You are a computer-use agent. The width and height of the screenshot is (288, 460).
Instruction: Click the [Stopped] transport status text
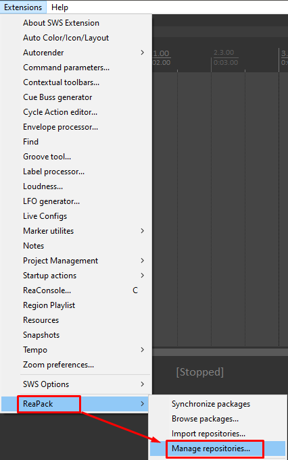click(200, 372)
